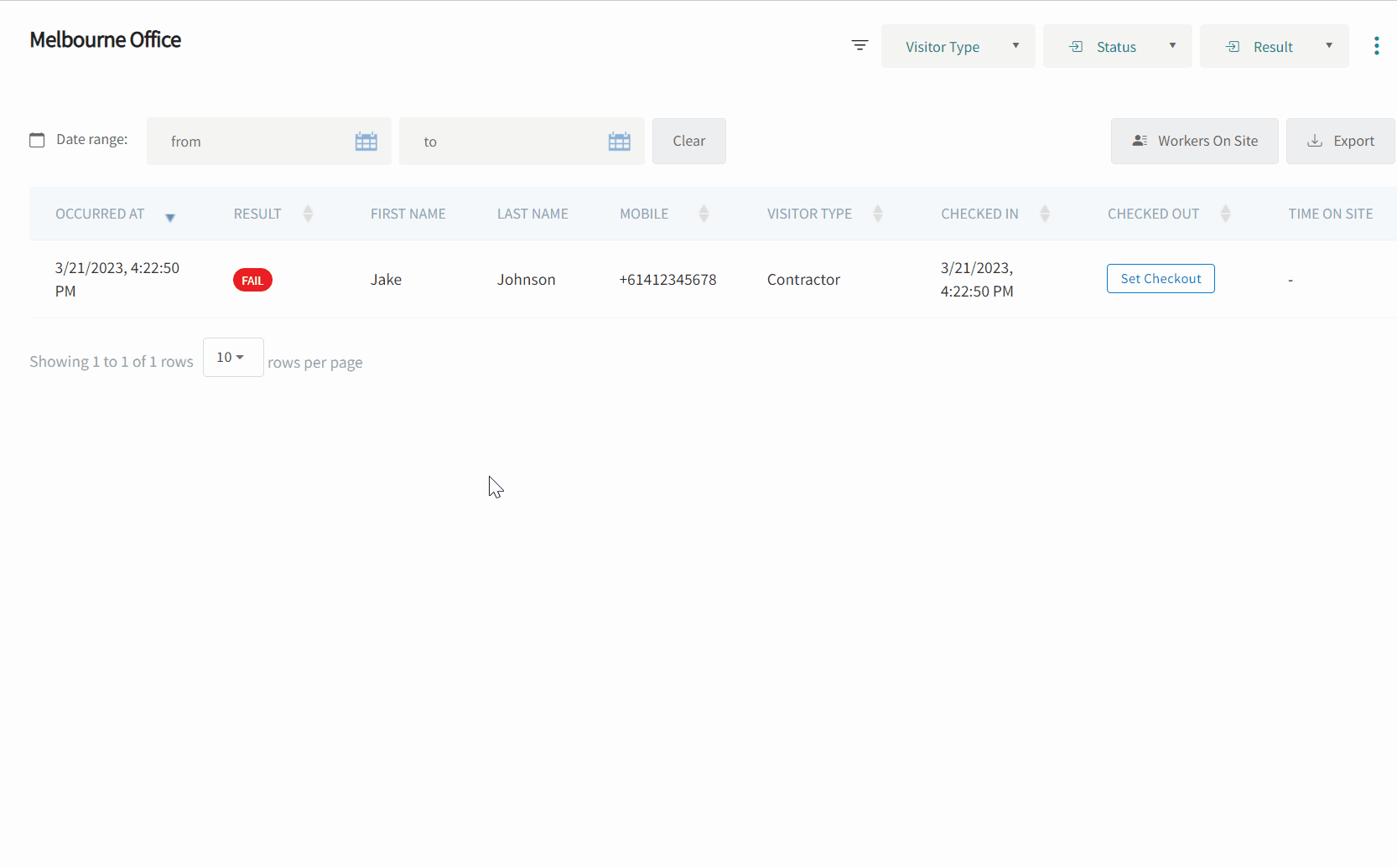Sort by Visitor Type column arrows

point(877,214)
